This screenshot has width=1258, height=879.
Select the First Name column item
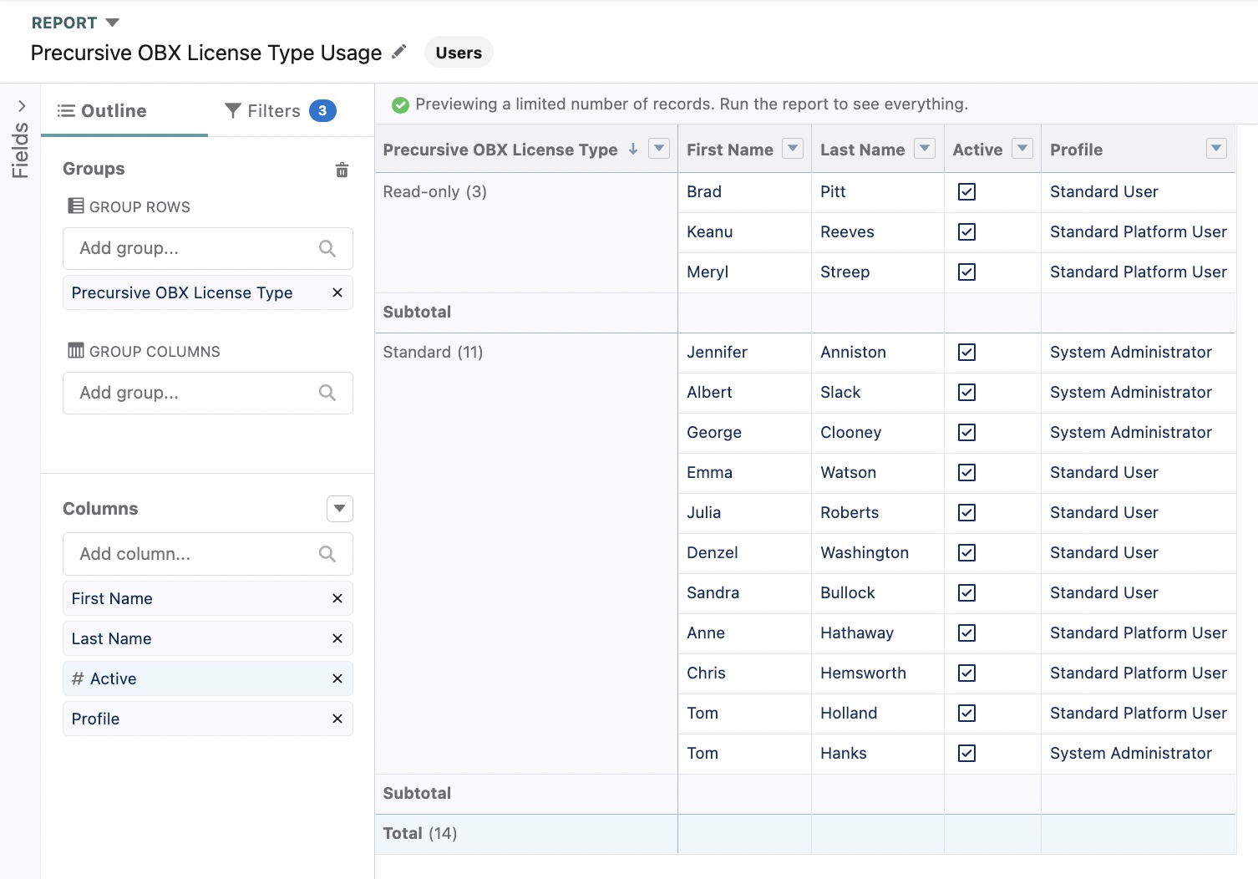coord(208,598)
